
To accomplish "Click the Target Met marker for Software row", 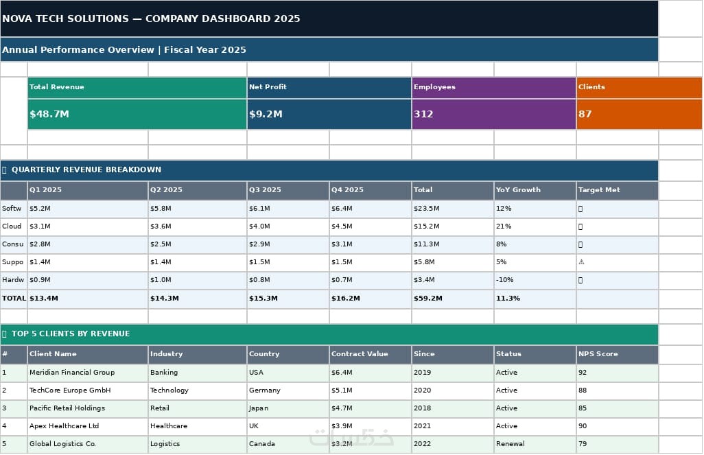I will tap(580, 209).
